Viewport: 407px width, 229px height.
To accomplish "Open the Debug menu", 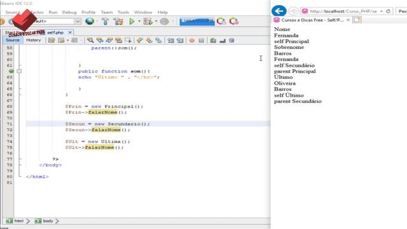I will [x=69, y=12].
